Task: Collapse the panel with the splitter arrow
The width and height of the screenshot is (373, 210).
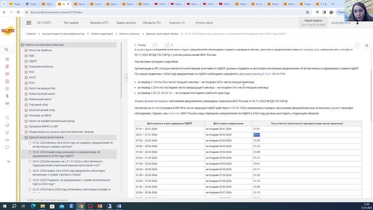Action: (126, 78)
